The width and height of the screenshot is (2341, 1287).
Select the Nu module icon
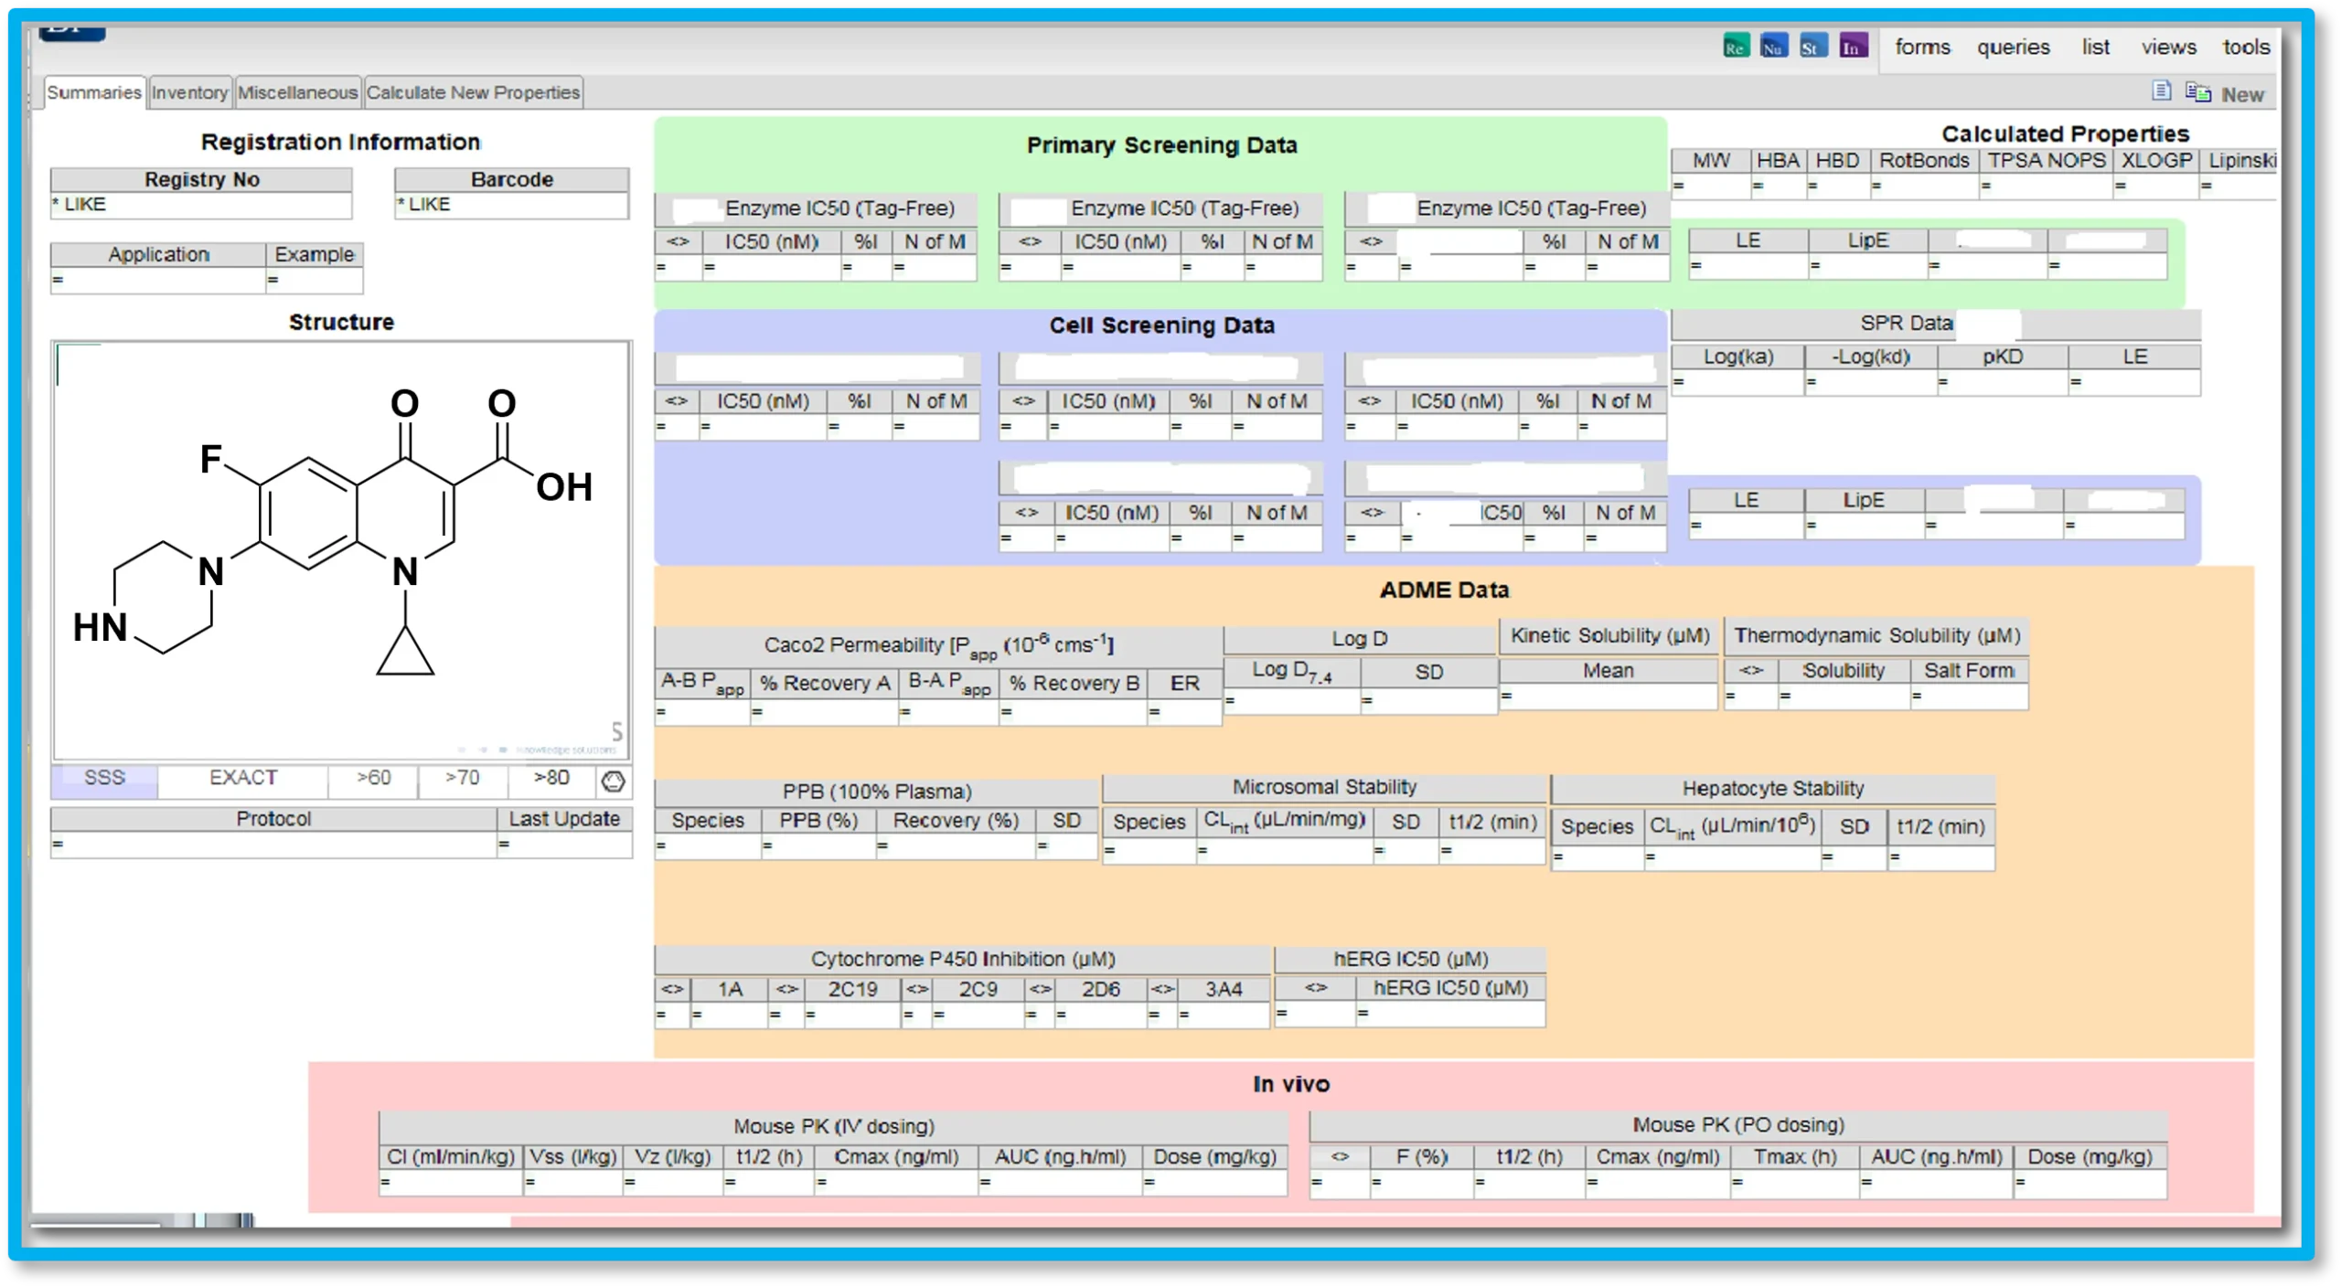[x=1773, y=47]
